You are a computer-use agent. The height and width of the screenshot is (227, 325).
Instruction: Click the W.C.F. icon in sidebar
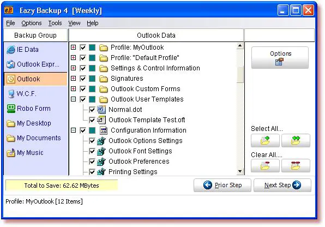11,94
